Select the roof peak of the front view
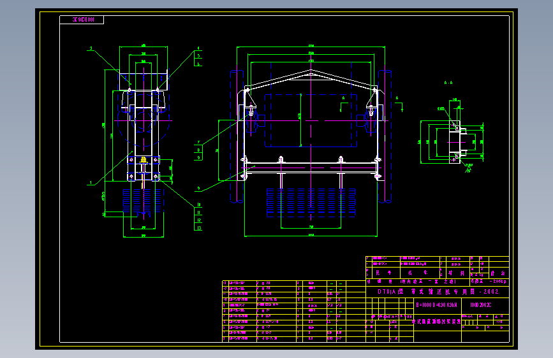 coord(311,71)
